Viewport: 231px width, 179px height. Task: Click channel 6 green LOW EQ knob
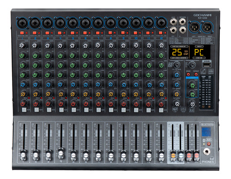(85, 75)
